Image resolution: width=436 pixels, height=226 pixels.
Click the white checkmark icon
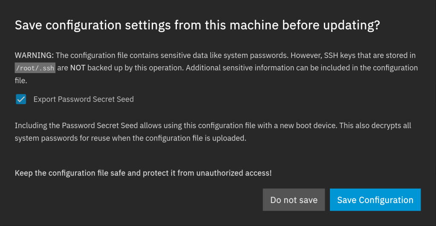[20, 99]
